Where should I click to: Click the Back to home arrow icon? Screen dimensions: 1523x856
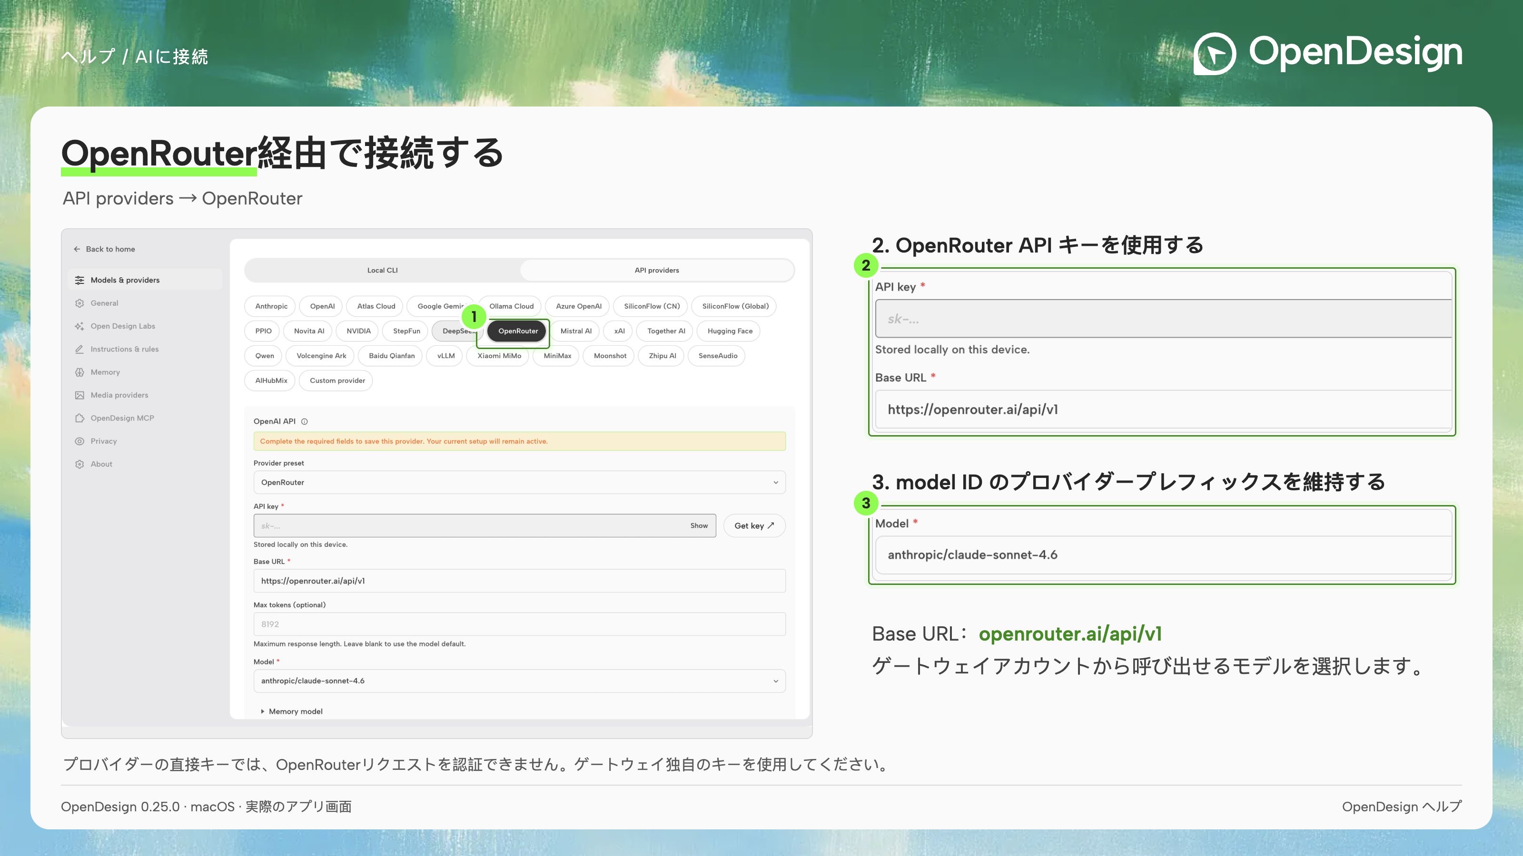pos(77,249)
